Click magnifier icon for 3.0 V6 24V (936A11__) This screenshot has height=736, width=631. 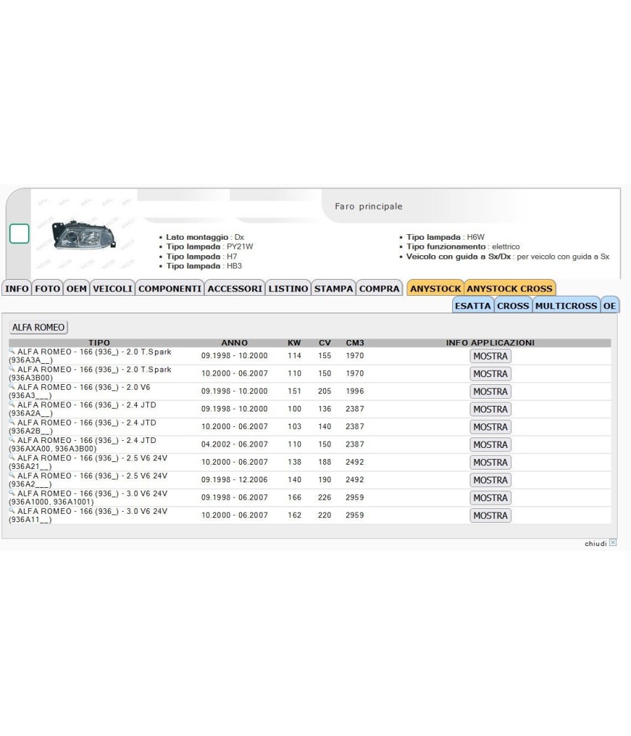[12, 511]
